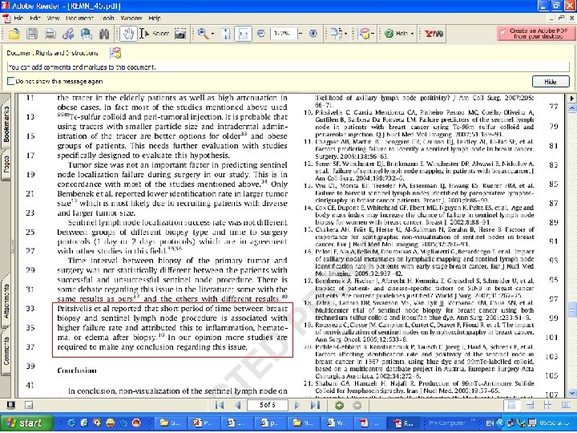The width and height of the screenshot is (577, 433).
Task: Click the vertical scrollbar up arrow
Action: coord(572,108)
